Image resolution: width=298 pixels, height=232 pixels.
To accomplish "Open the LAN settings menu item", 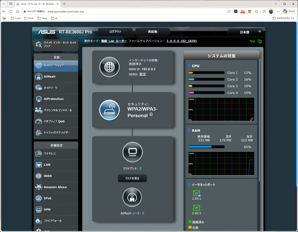I will [56, 165].
